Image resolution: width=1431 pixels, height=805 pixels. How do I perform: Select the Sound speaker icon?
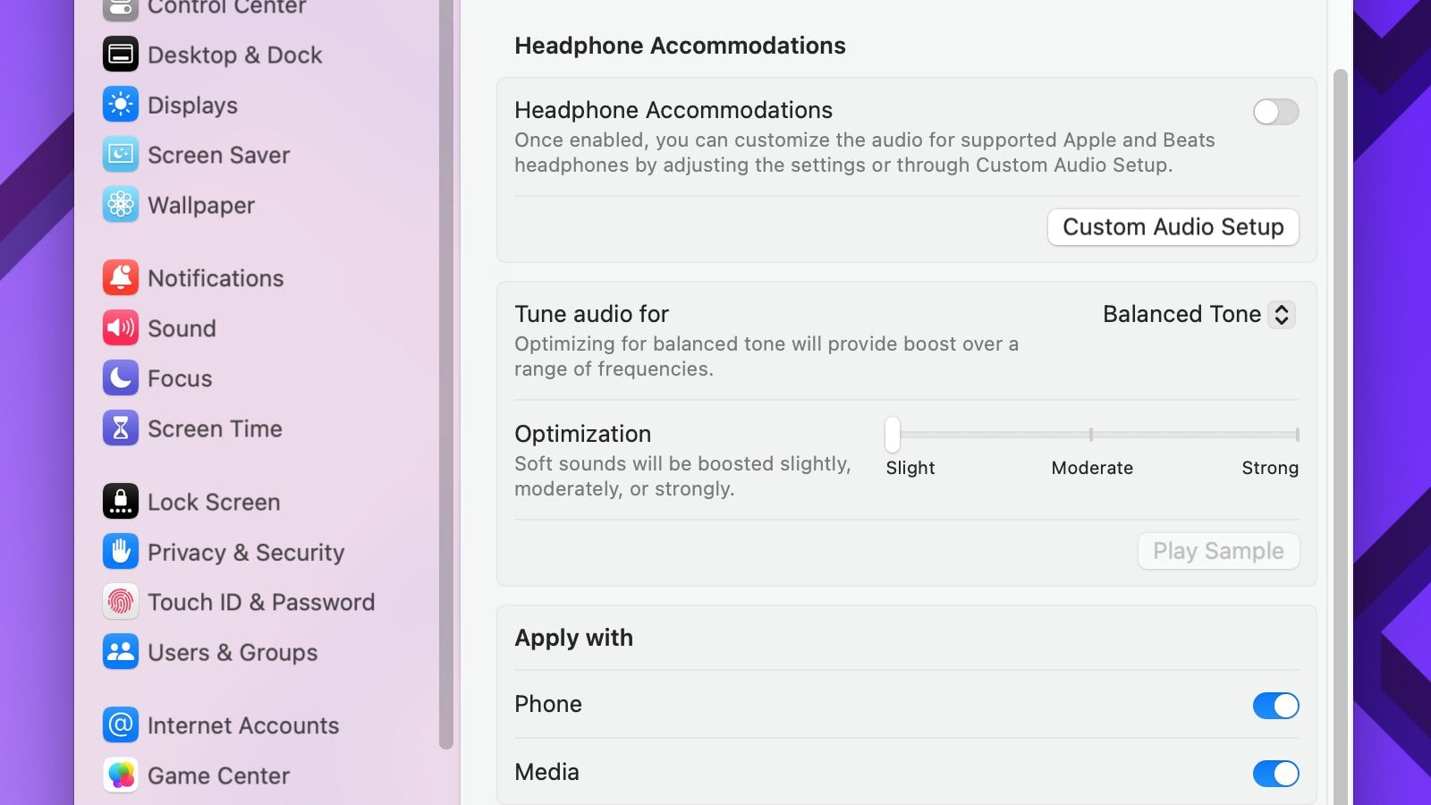pos(120,328)
